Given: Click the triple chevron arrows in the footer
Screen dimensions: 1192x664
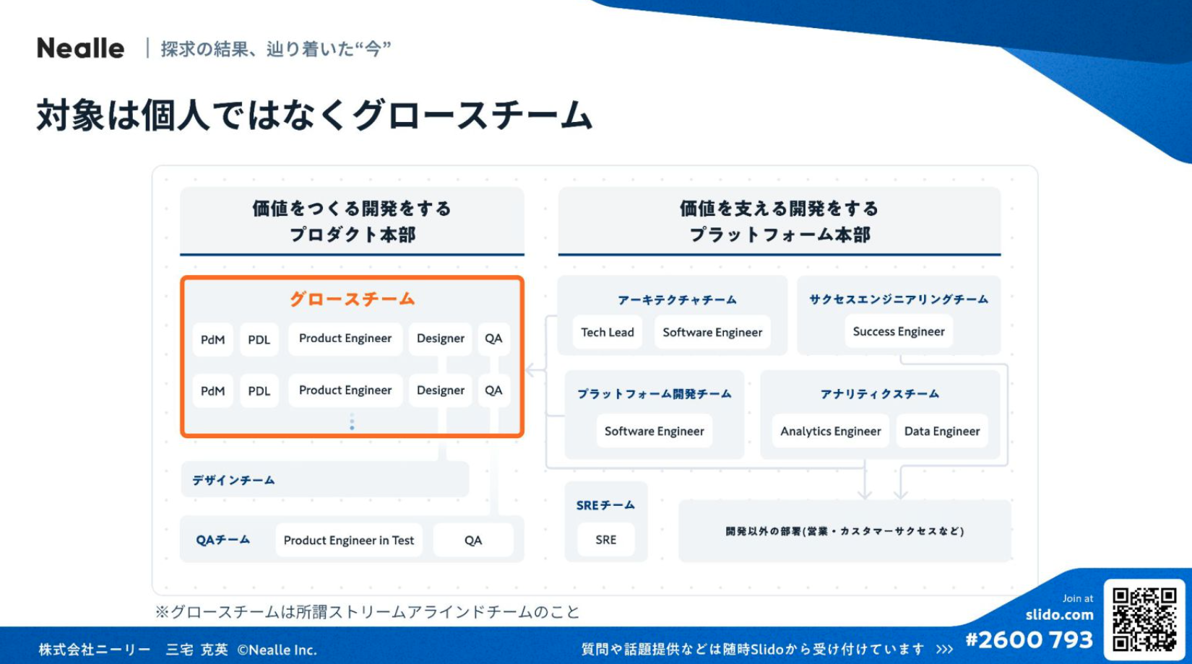Looking at the screenshot, I should (x=944, y=650).
